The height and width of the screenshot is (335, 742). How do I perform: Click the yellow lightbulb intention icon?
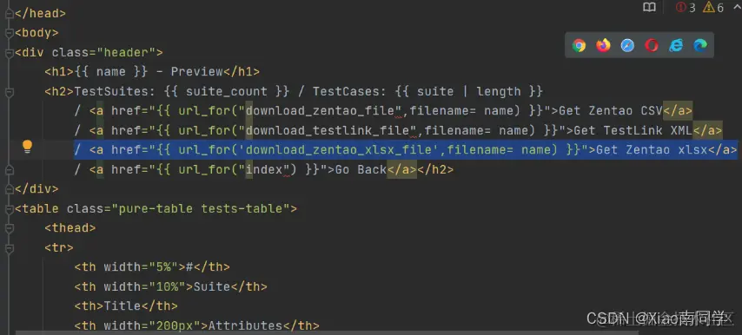(x=28, y=147)
